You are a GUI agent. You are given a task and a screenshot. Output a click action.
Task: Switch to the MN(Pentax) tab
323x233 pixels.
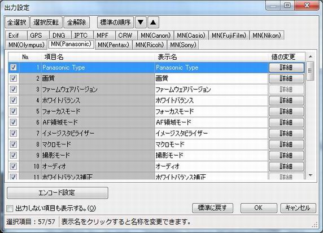[114, 45]
